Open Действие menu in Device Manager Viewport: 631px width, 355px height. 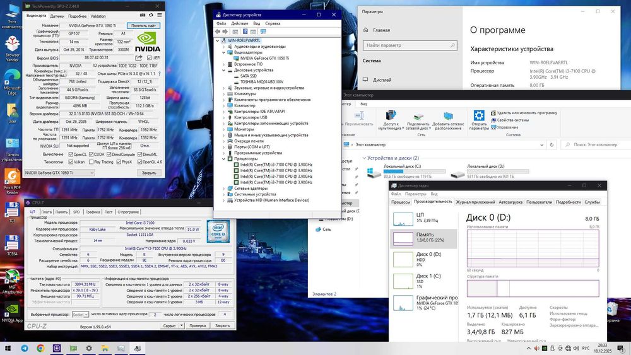[239, 23]
